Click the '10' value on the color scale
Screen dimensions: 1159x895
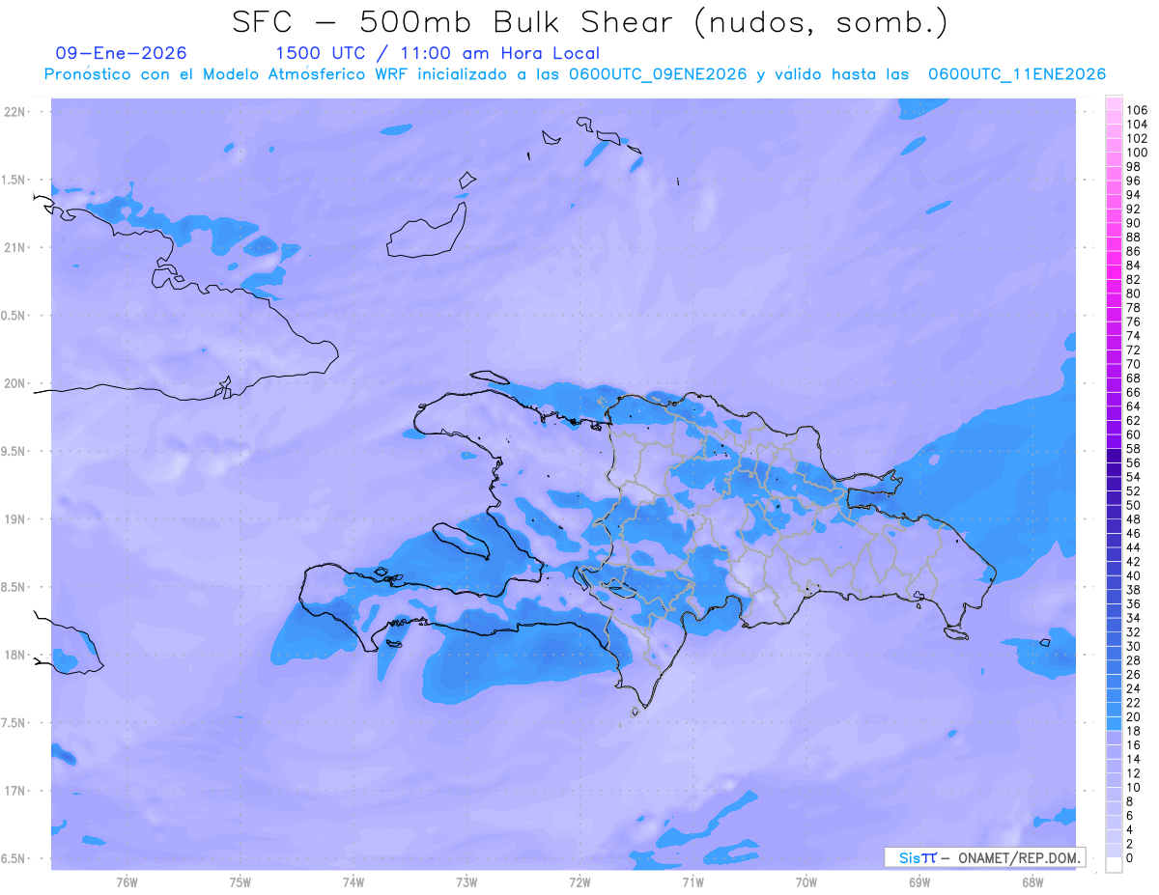pyautogui.click(x=1134, y=787)
